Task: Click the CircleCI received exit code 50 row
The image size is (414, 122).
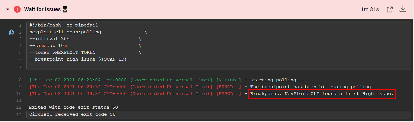Action: coord(218,114)
